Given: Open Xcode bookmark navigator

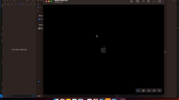Looking at the screenshot, I should pyautogui.click(x=12, y=4).
